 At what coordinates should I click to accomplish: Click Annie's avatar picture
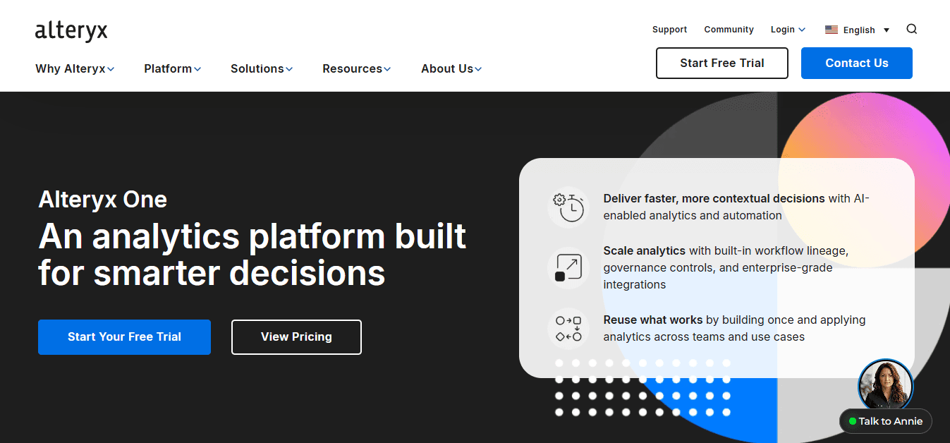pyautogui.click(x=885, y=386)
